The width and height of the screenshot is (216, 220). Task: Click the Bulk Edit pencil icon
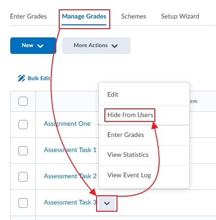coord(21,78)
